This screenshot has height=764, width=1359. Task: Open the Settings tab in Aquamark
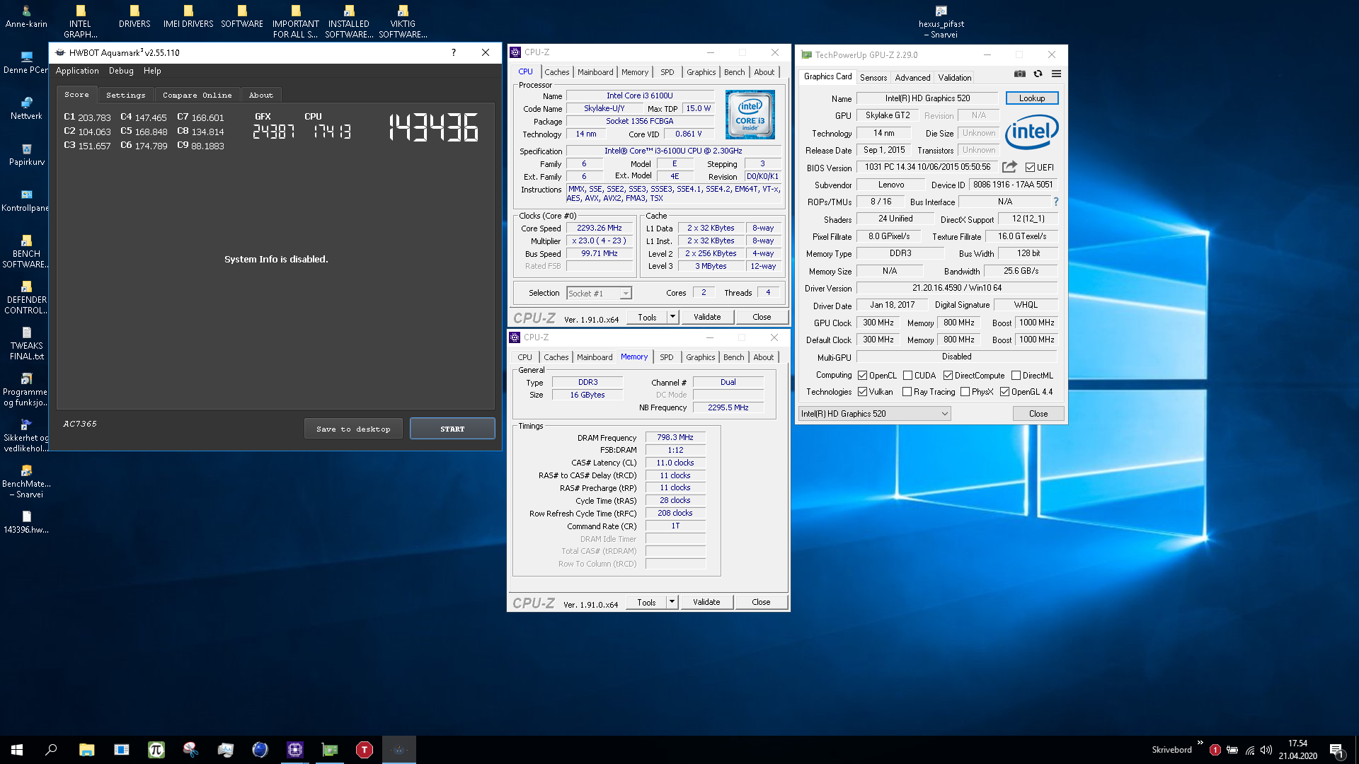125,95
